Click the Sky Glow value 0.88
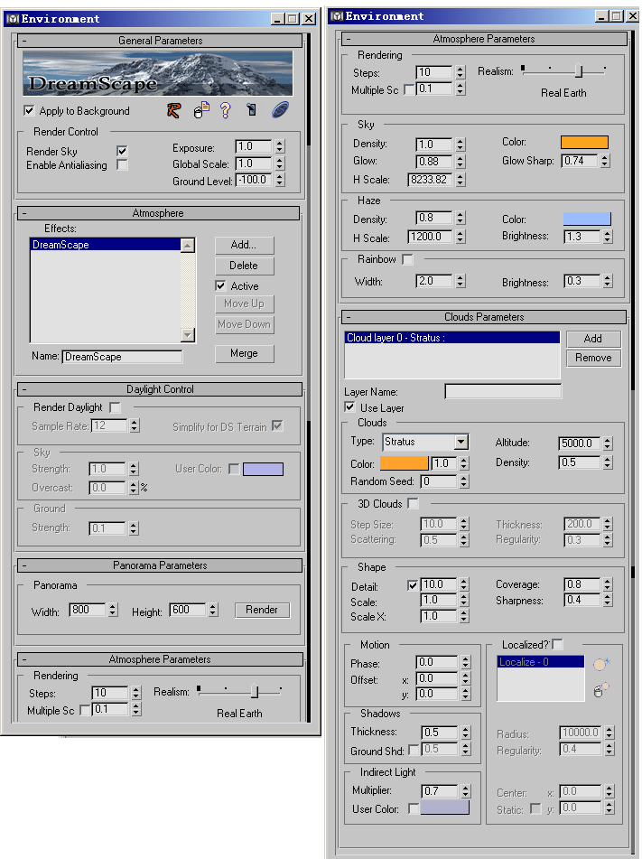 point(433,162)
